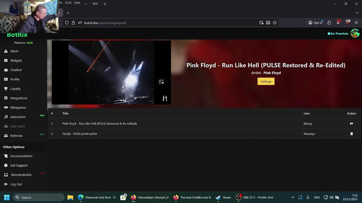Click user name jikang

(308, 123)
